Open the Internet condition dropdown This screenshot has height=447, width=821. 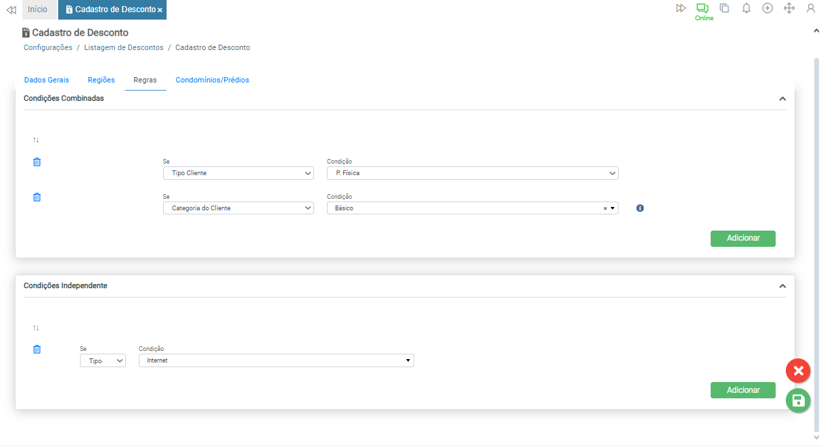(x=275, y=360)
